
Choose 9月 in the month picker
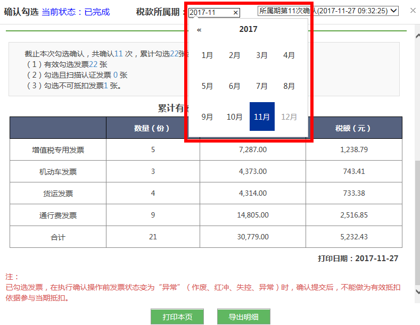coord(207,116)
